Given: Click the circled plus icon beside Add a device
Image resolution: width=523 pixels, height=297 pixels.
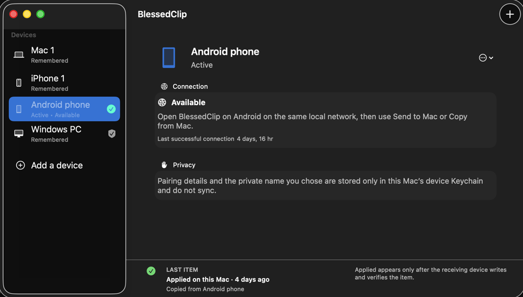Looking at the screenshot, I should [20, 165].
